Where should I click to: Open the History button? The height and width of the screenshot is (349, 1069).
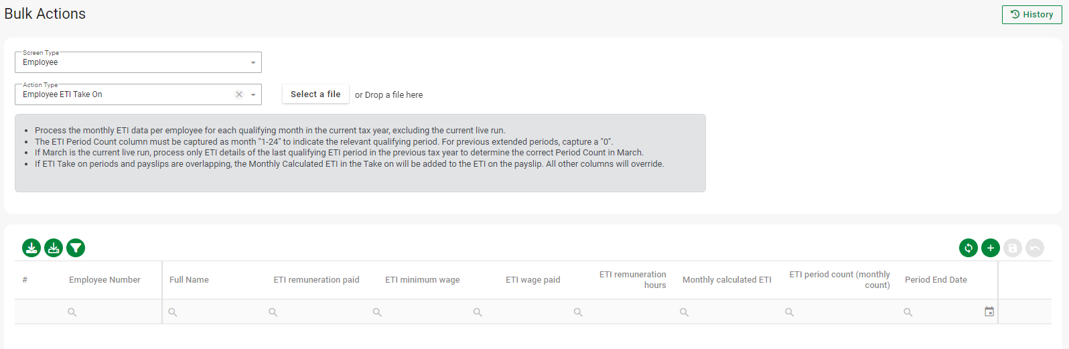click(x=1031, y=15)
